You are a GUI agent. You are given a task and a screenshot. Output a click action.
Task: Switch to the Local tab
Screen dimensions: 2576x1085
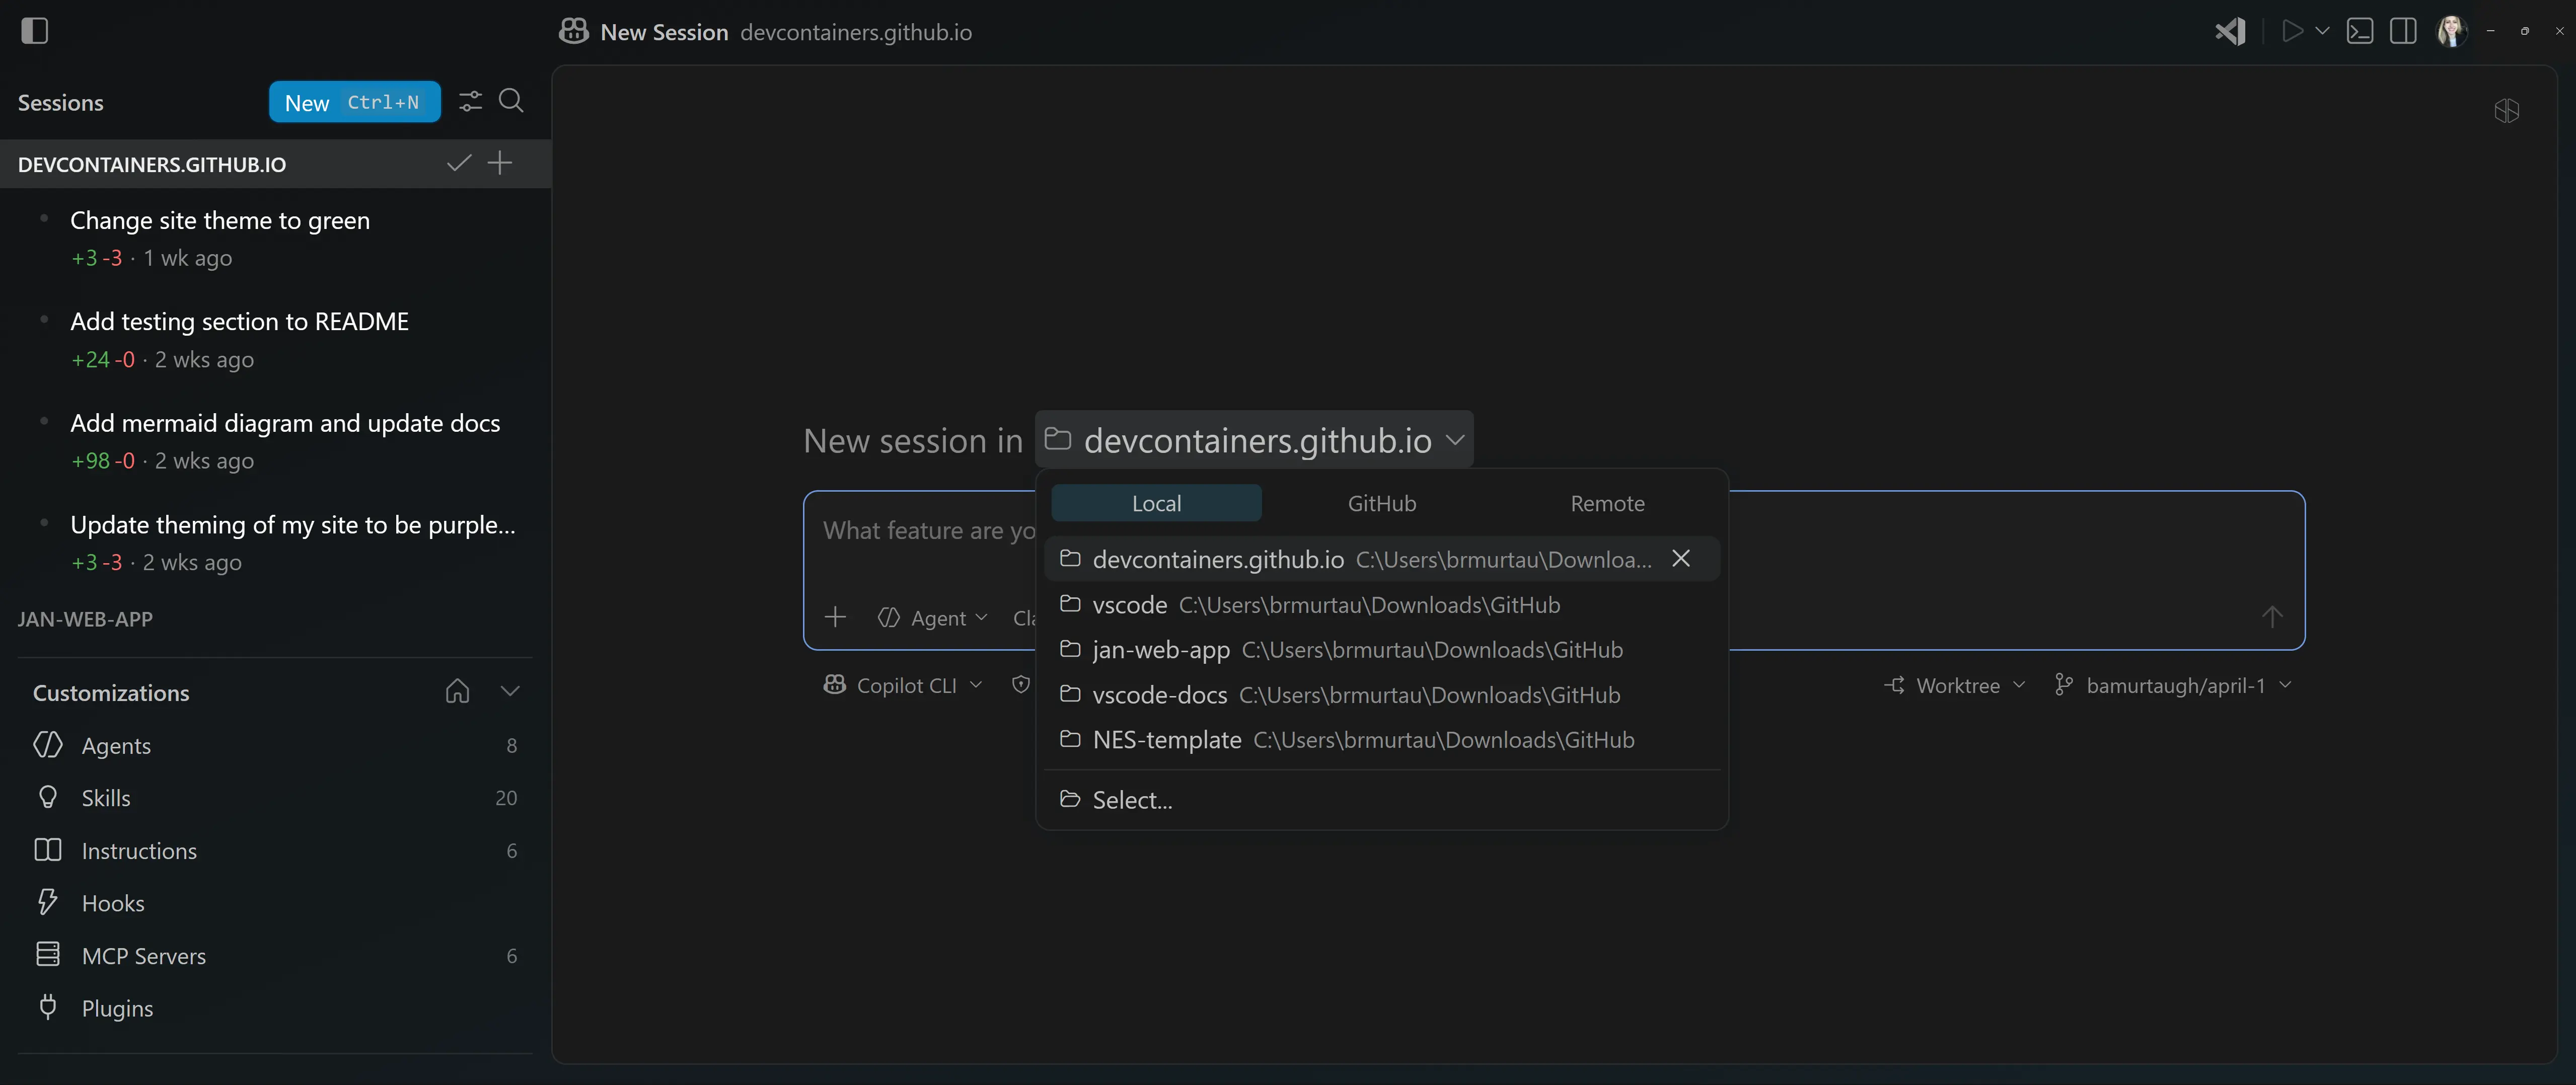[1156, 503]
